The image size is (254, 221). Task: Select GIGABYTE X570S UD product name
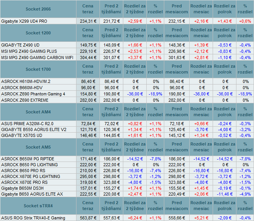click(22, 135)
